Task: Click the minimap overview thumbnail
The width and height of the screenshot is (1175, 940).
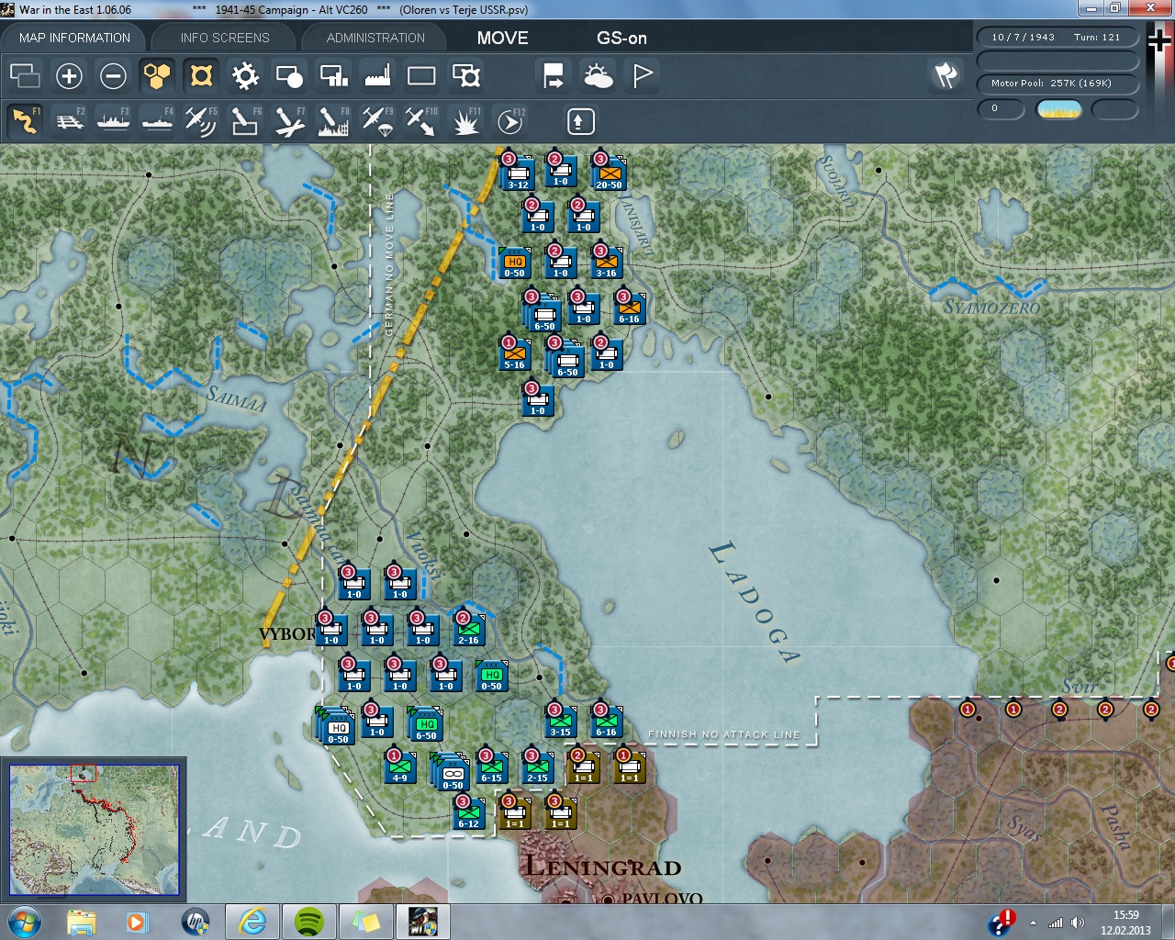Action: pyautogui.click(x=94, y=830)
